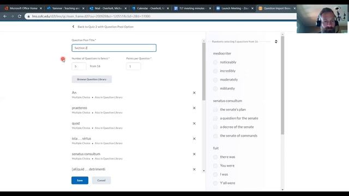Click the question list scroll down arrow

(203, 171)
